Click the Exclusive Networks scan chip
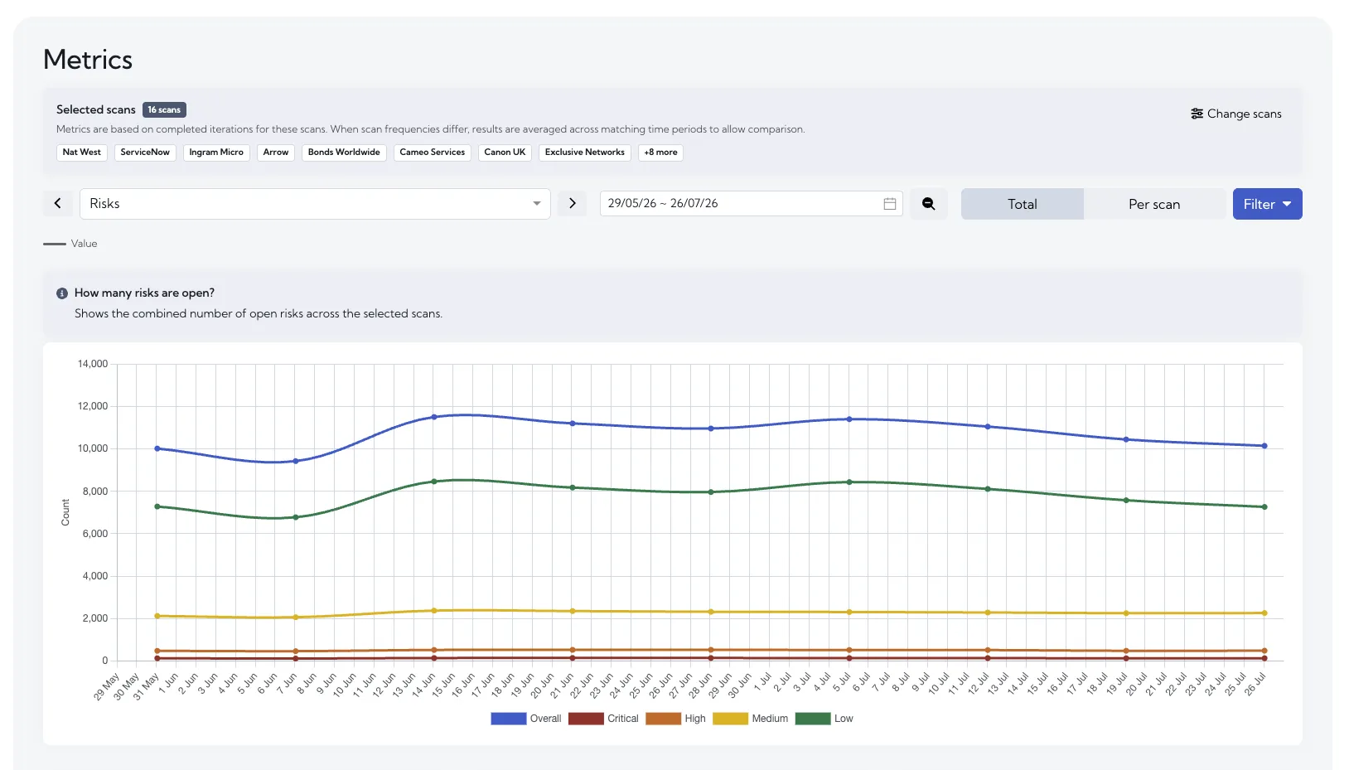 [x=585, y=153]
